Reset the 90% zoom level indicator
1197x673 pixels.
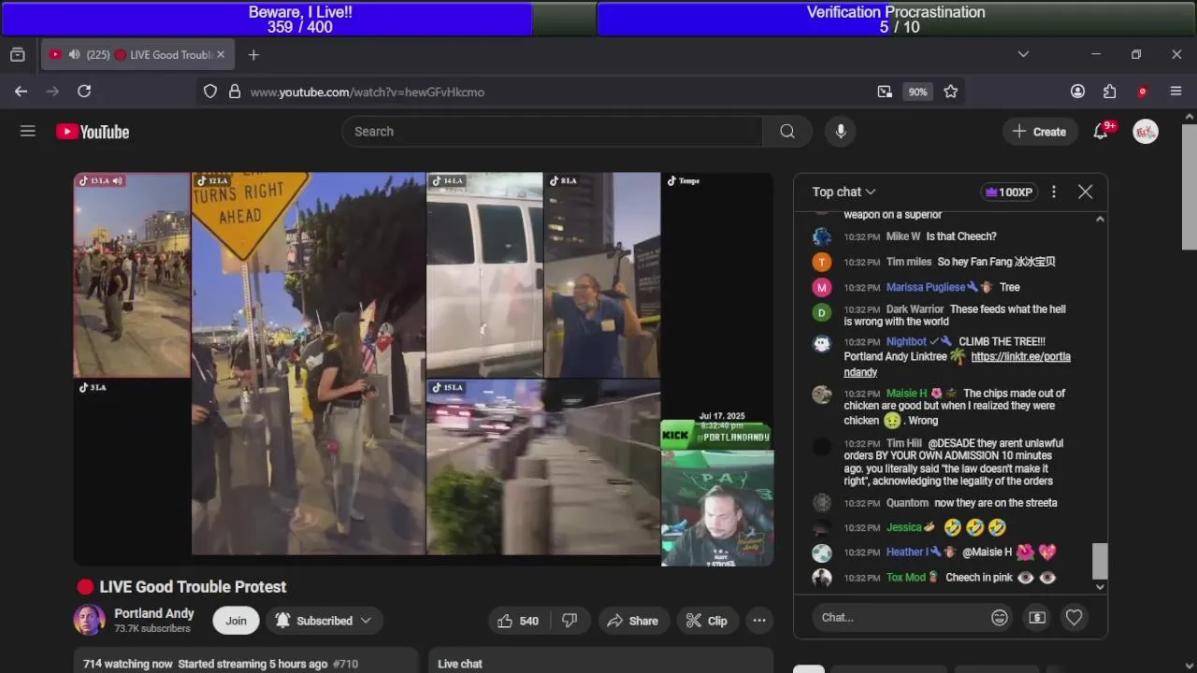[x=917, y=92]
